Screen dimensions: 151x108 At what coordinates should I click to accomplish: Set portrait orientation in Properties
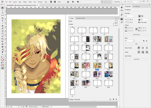coord(139,16)
